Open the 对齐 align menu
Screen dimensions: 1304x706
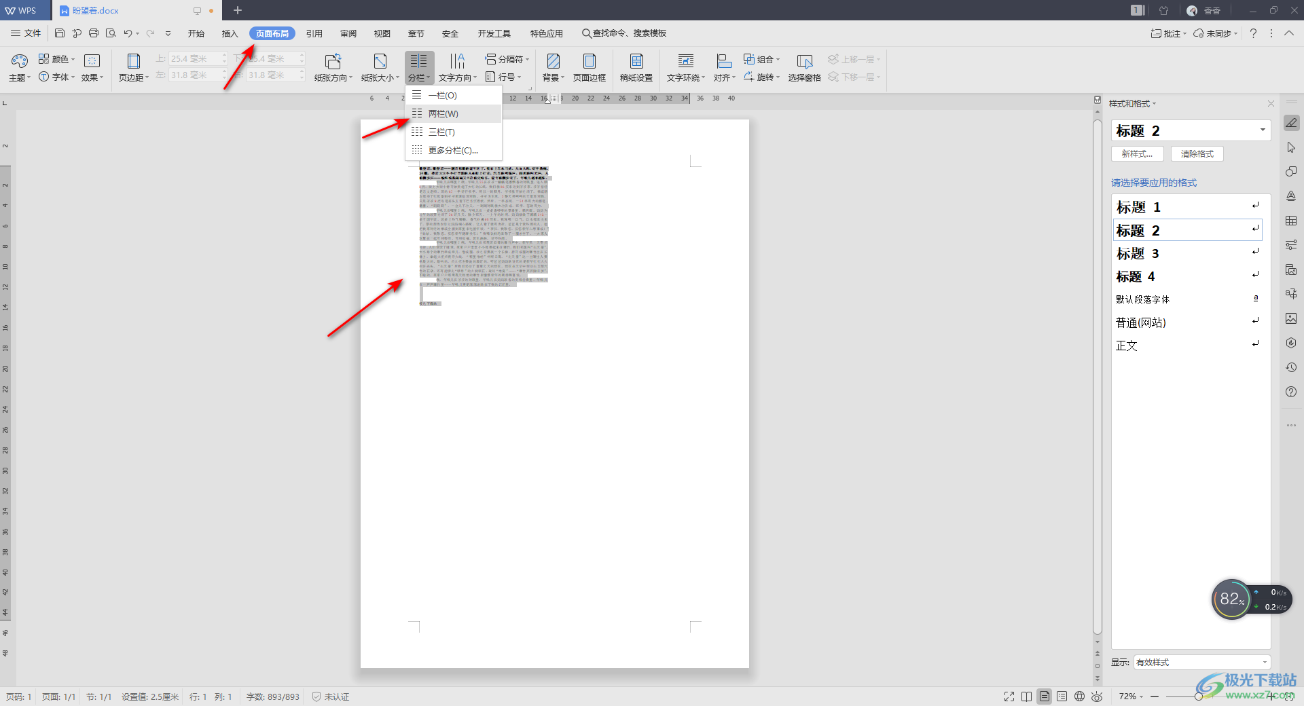click(x=725, y=68)
